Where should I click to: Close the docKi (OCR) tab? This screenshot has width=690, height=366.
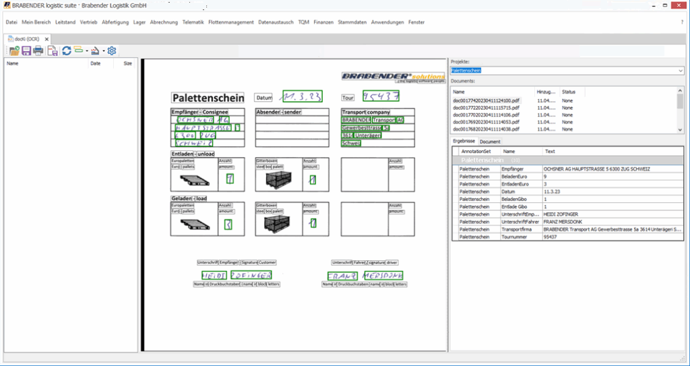[46, 38]
